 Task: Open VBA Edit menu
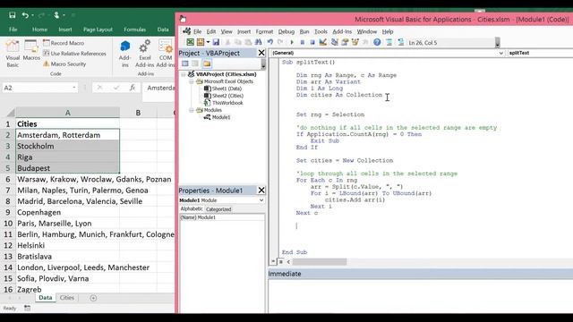click(211, 32)
